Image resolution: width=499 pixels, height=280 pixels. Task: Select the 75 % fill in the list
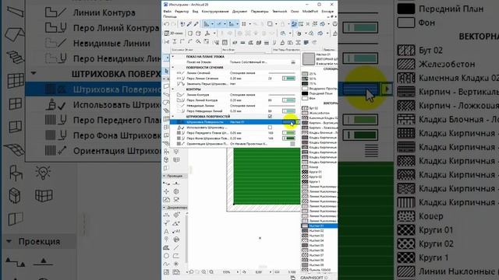pos(319,83)
